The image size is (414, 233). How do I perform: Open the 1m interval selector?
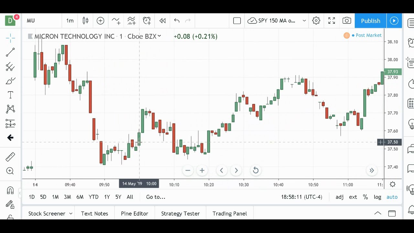pyautogui.click(x=70, y=21)
